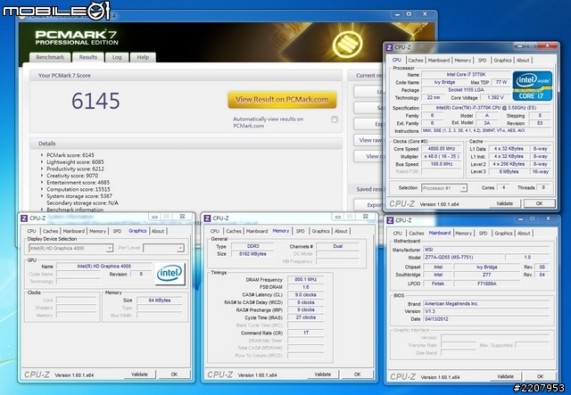Click the BIOS Date value 04/13/2012
The width and height of the screenshot is (571, 395).
click(486, 319)
